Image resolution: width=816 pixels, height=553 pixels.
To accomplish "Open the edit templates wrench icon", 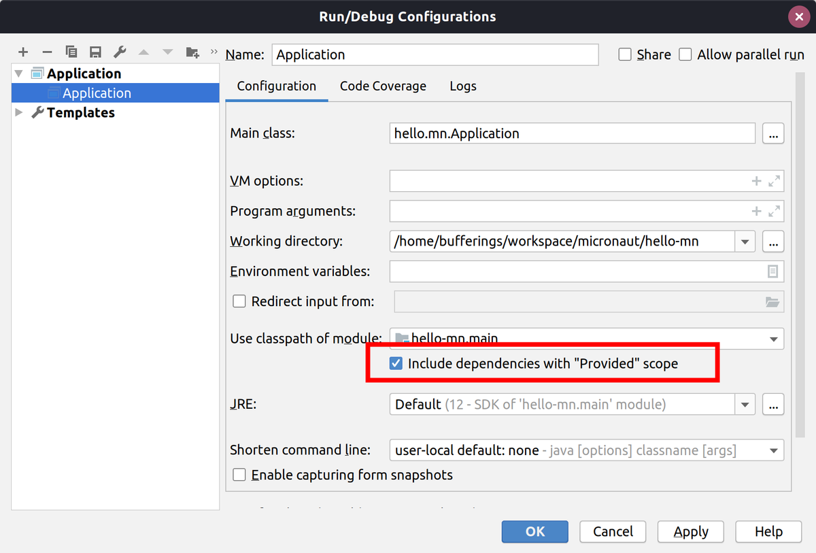I will tap(120, 52).
